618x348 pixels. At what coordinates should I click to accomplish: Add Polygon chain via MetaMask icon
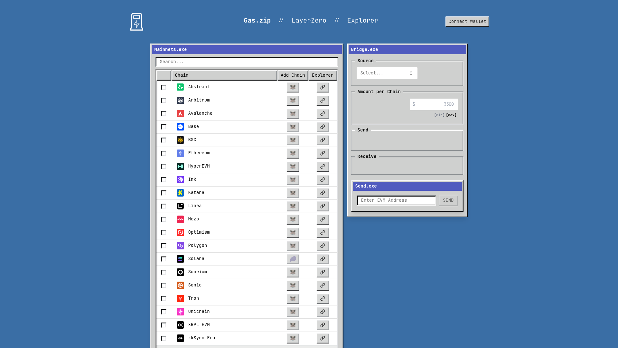pos(293,246)
